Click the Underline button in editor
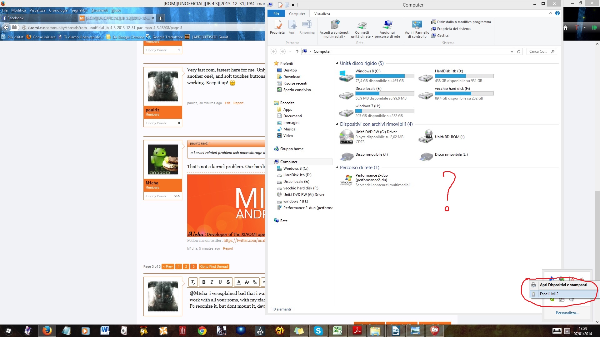This screenshot has height=337, width=600. point(220,282)
